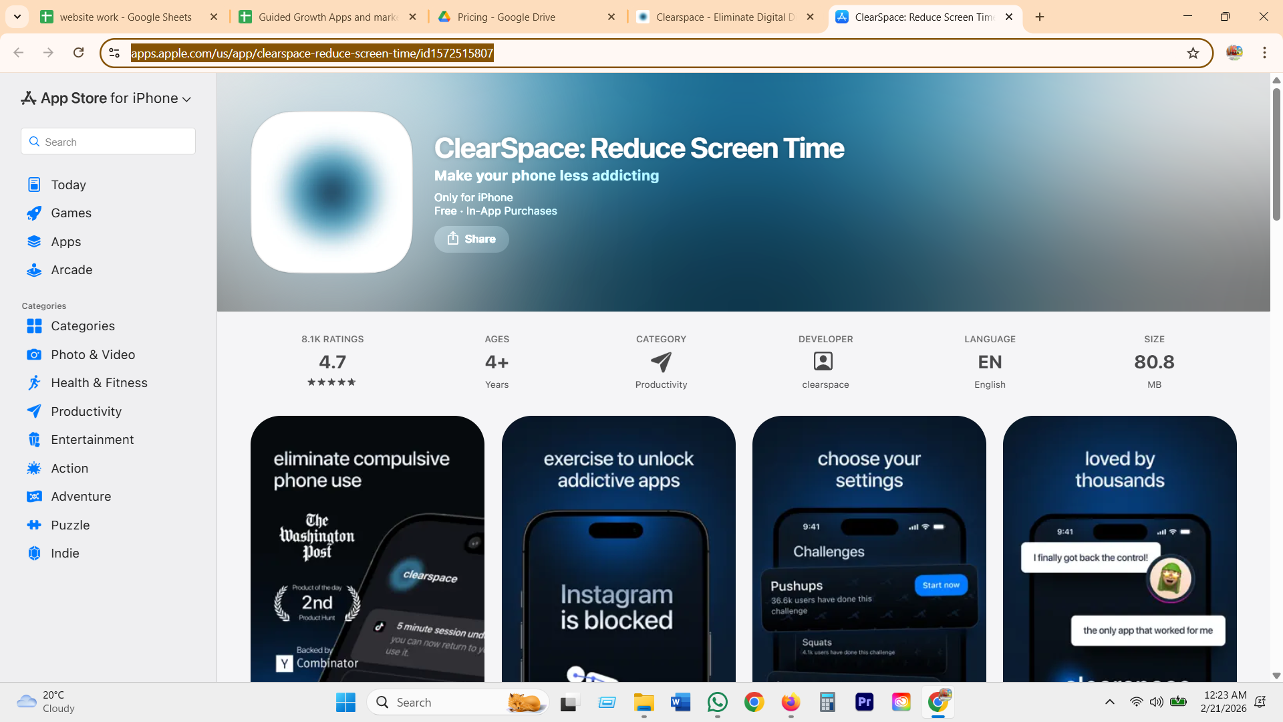Image resolution: width=1283 pixels, height=722 pixels.
Task: Reload the page
Action: click(x=78, y=53)
